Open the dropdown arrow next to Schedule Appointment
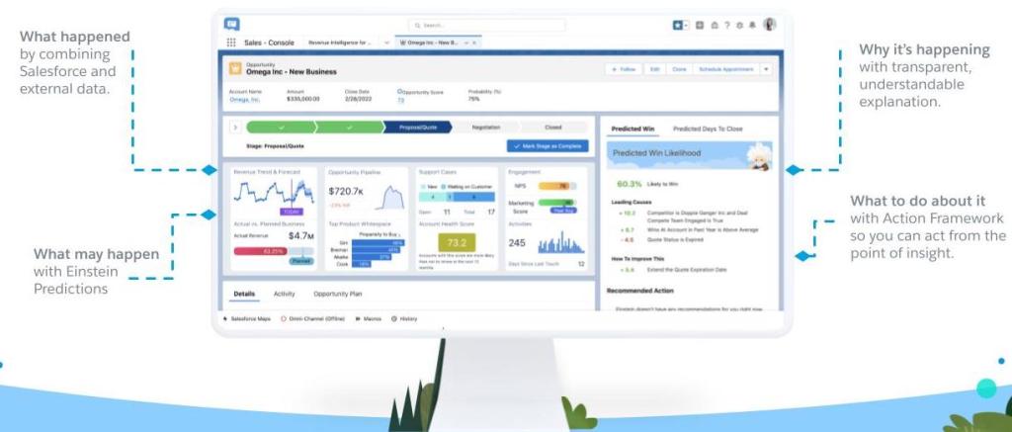This screenshot has width=1012, height=432. click(765, 69)
